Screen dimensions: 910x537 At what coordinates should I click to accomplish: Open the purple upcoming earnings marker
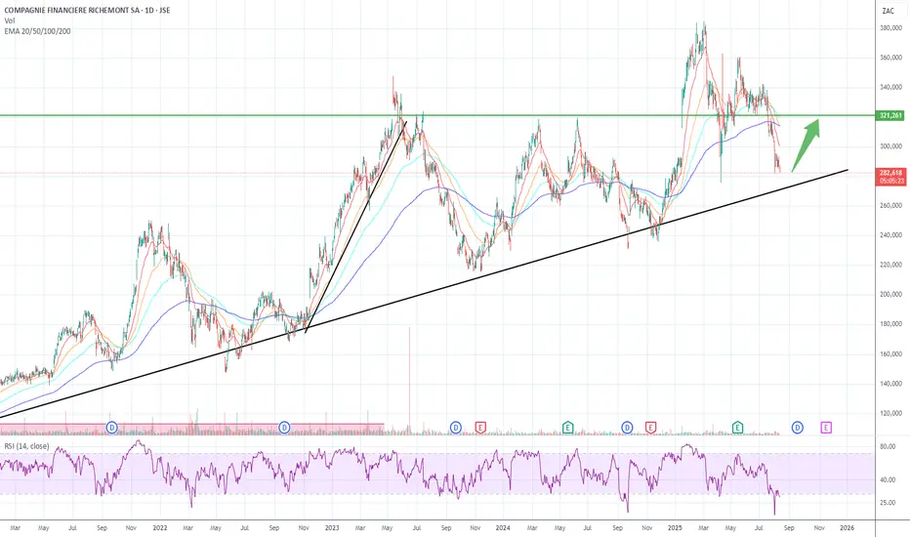coord(826,428)
